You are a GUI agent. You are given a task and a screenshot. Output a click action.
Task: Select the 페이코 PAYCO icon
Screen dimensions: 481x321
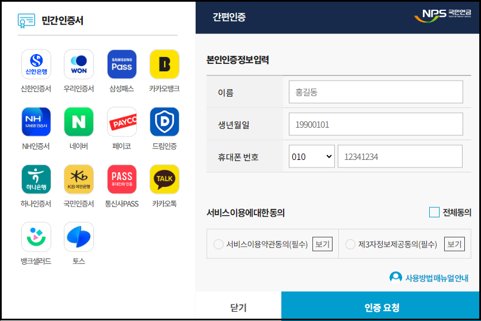(x=122, y=122)
